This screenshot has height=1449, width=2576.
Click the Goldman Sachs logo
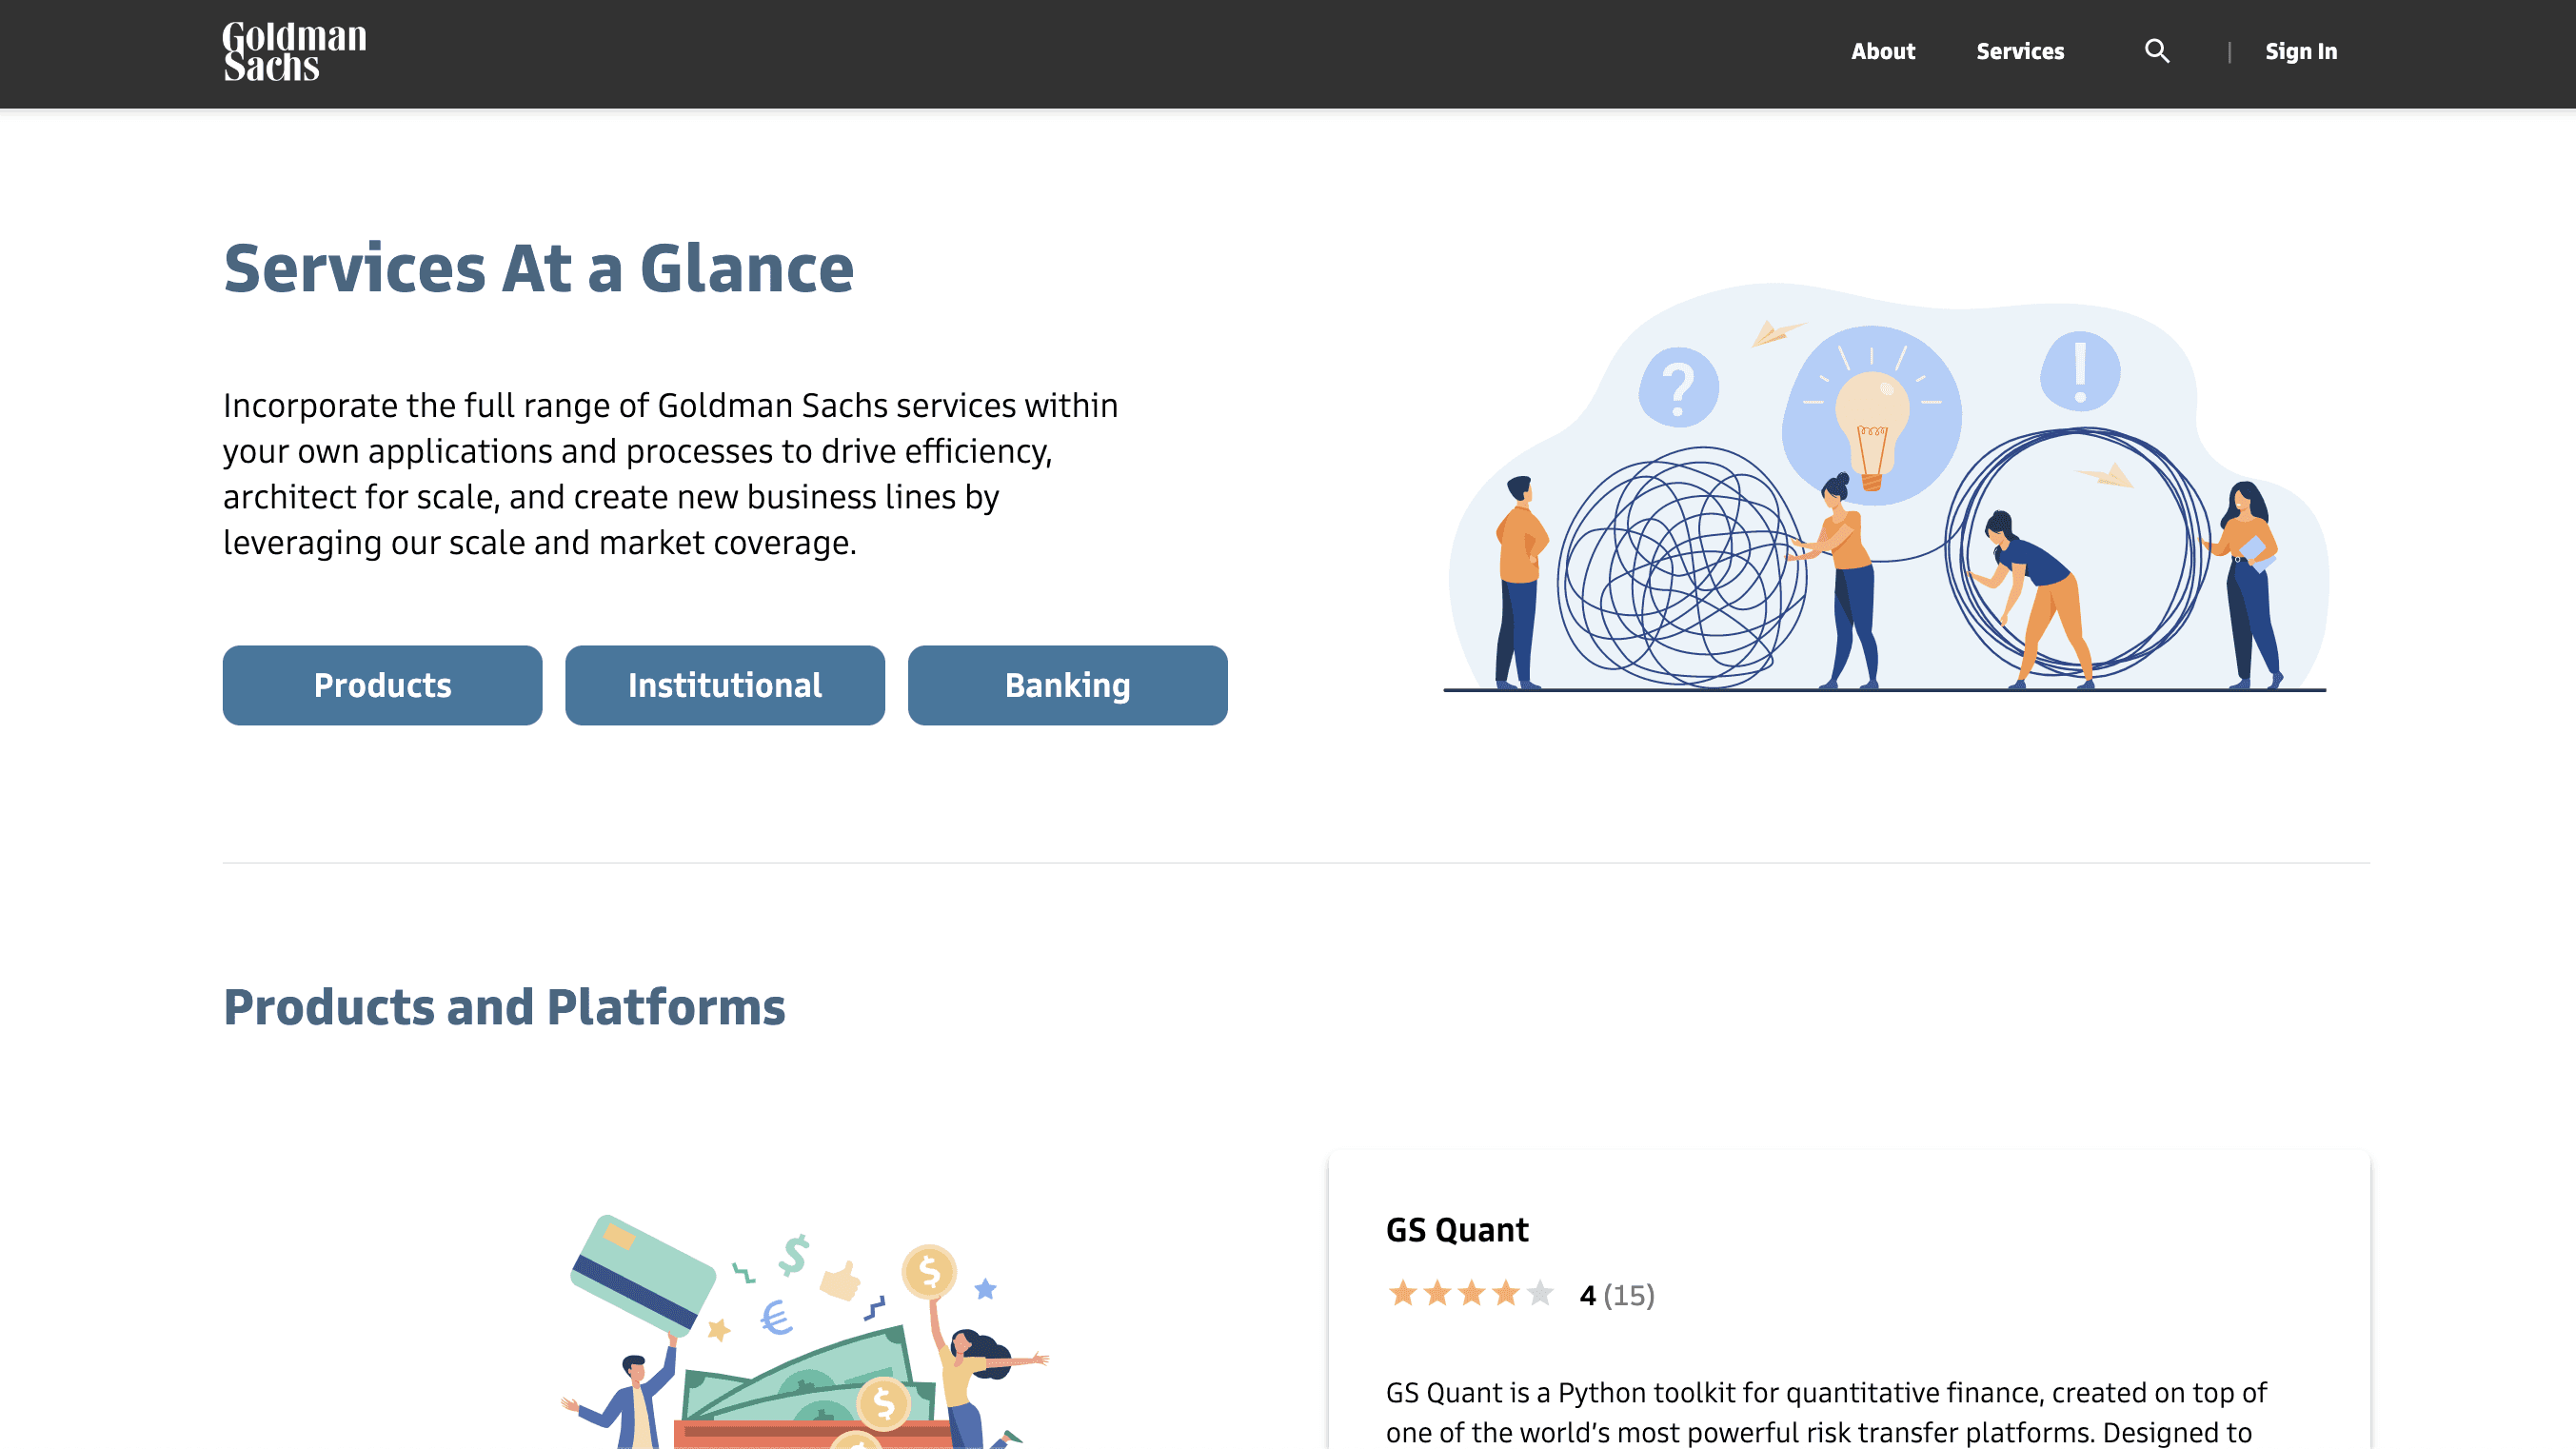293,51
